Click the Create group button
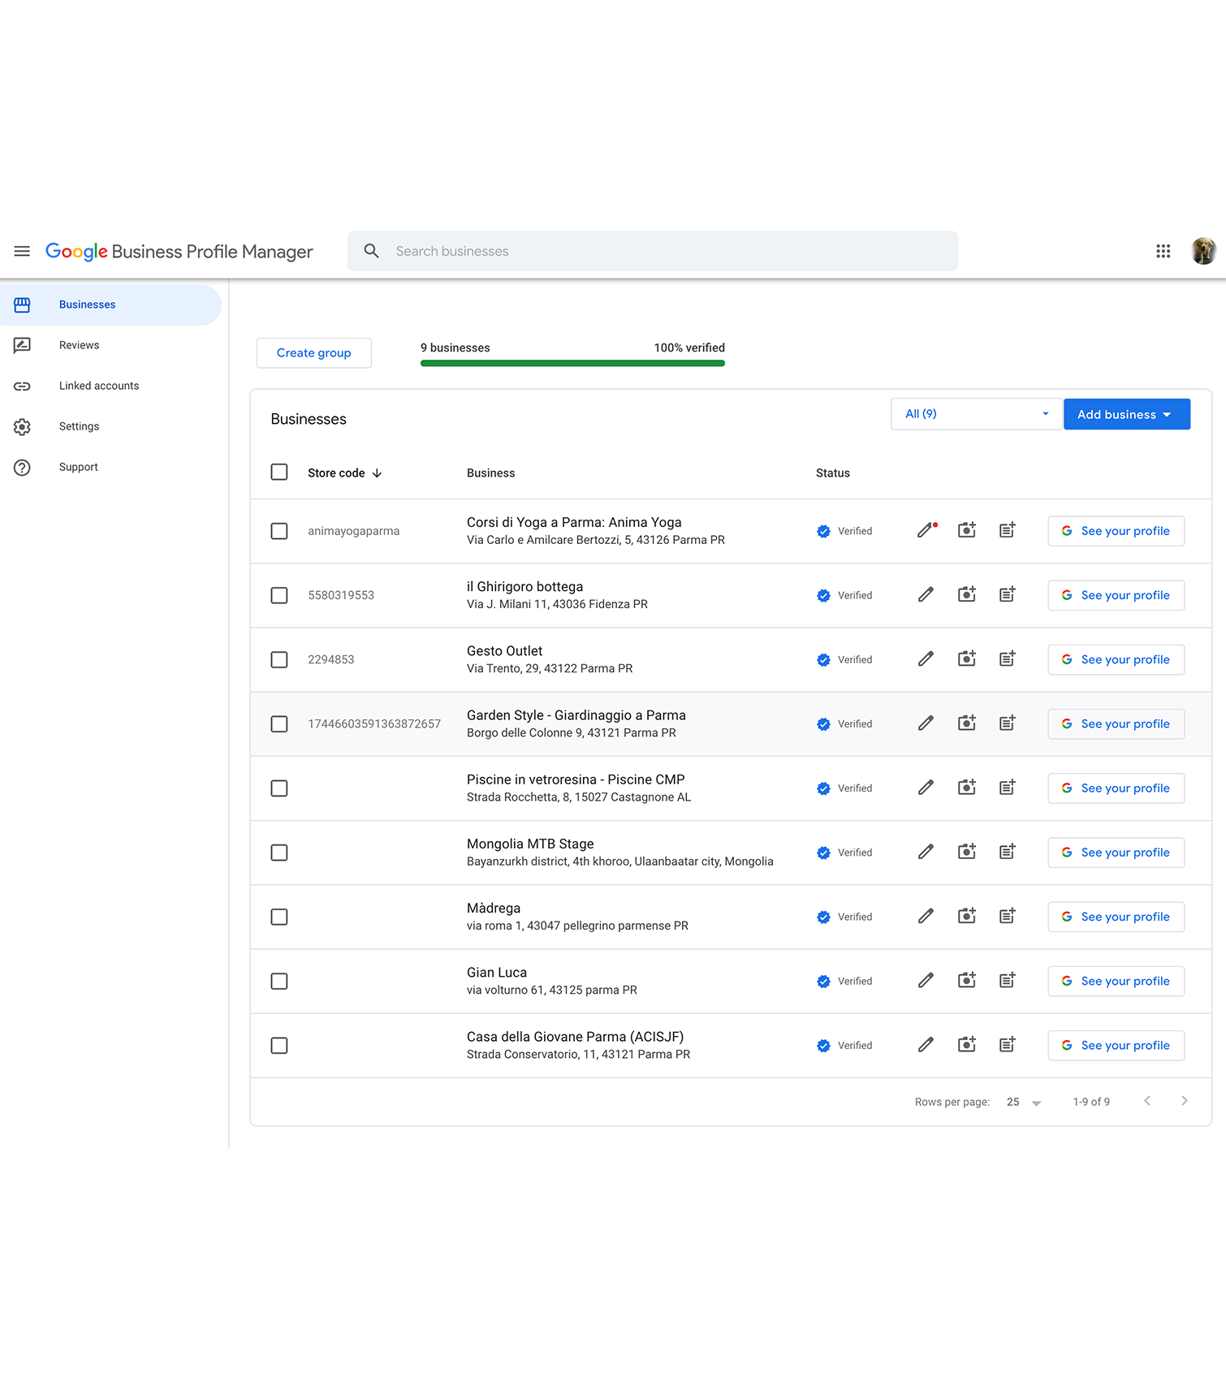 coord(313,353)
